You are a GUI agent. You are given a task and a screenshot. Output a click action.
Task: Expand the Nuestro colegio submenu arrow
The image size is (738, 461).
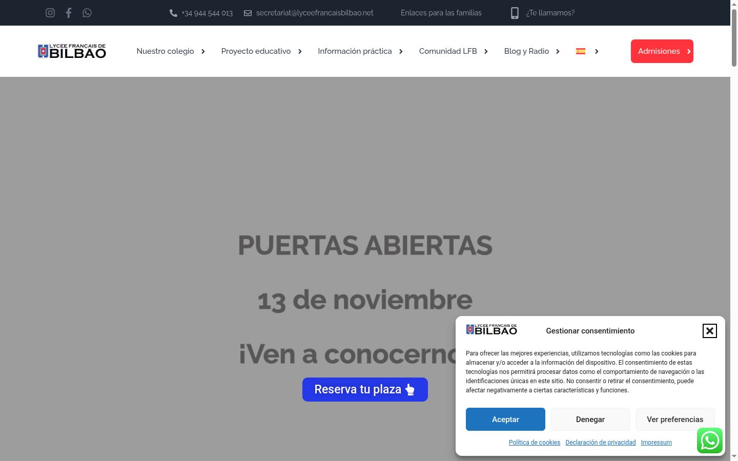pos(203,51)
